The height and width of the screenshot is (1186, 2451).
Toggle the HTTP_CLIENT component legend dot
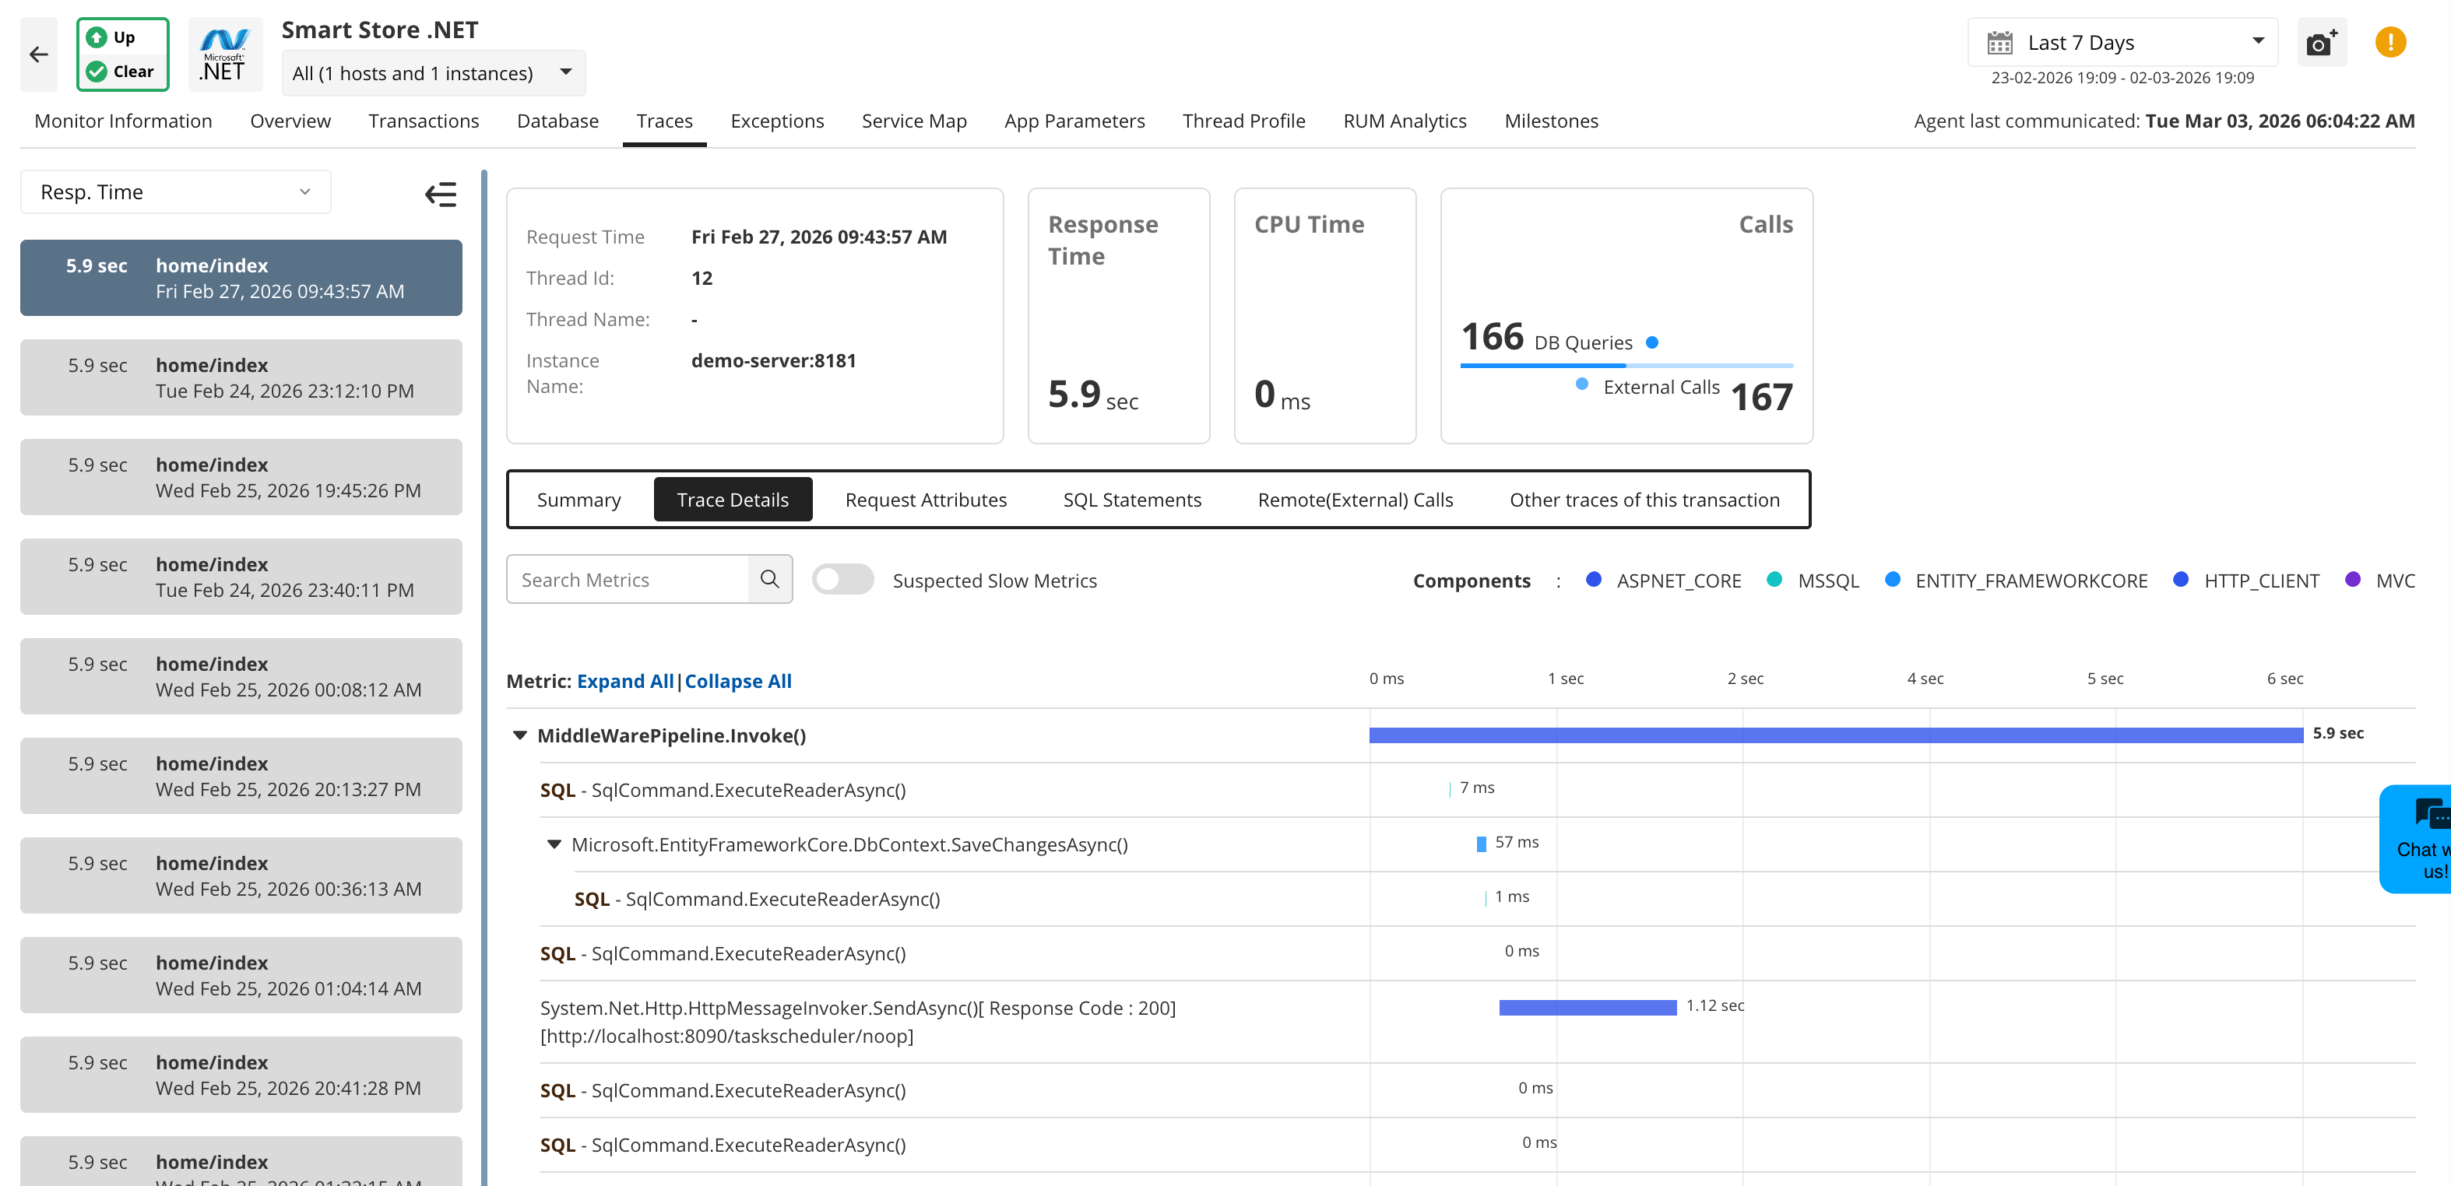pyautogui.click(x=2180, y=579)
